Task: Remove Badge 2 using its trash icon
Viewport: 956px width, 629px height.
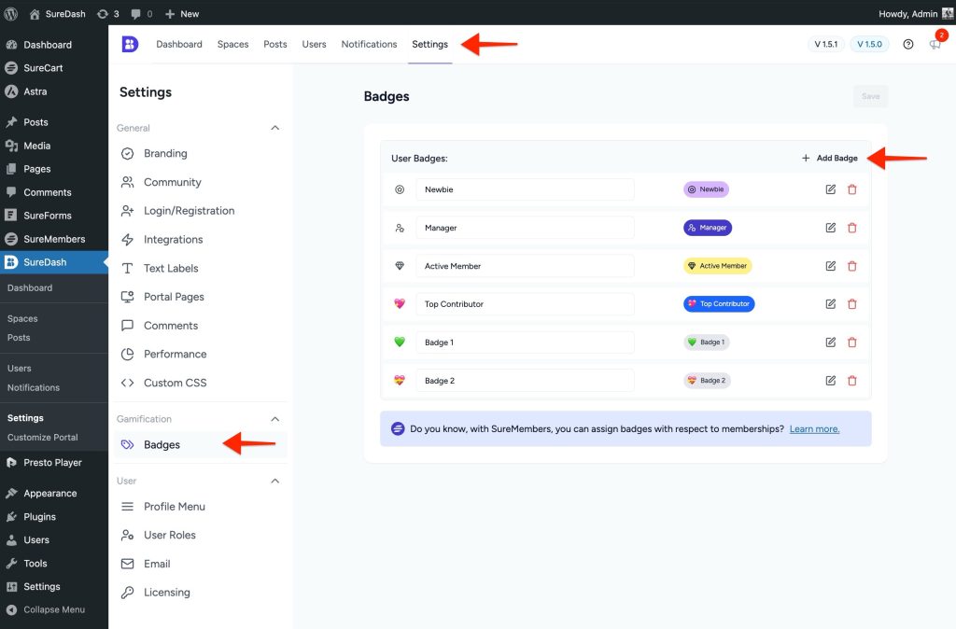Action: pyautogui.click(x=851, y=380)
